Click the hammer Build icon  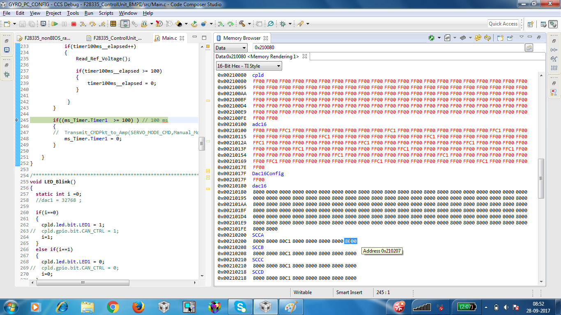pyautogui.click(x=242, y=24)
